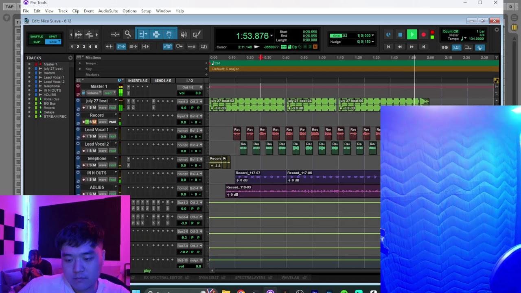Solo the july 27 beat track
This screenshot has width=521, height=293.
[91, 107]
